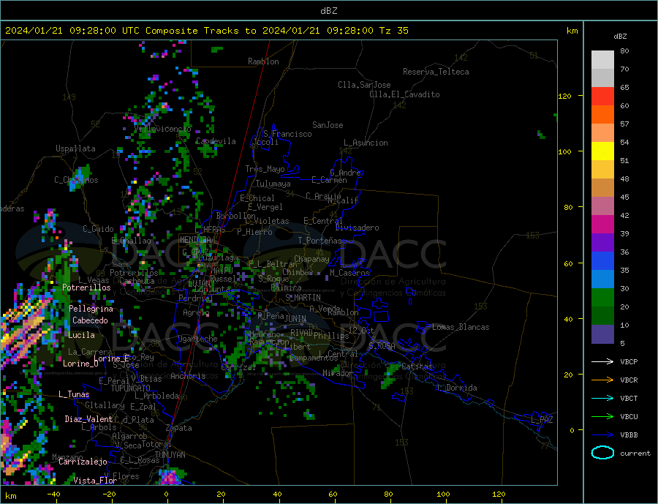658x504 pixels.
Task: Click the 'dBZ' heading above color scale
Action: (620, 37)
